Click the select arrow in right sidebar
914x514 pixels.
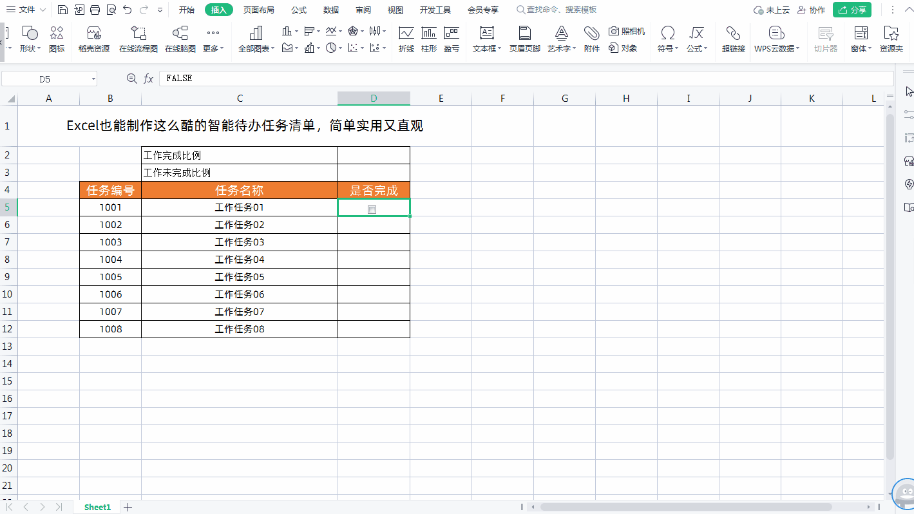click(x=909, y=91)
